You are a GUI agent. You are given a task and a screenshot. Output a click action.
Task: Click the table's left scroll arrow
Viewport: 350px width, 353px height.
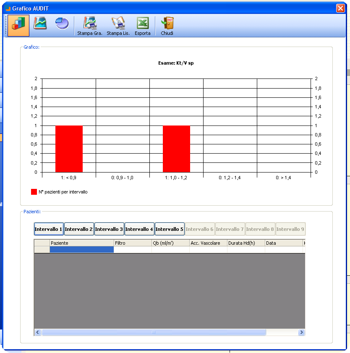pos(38,332)
